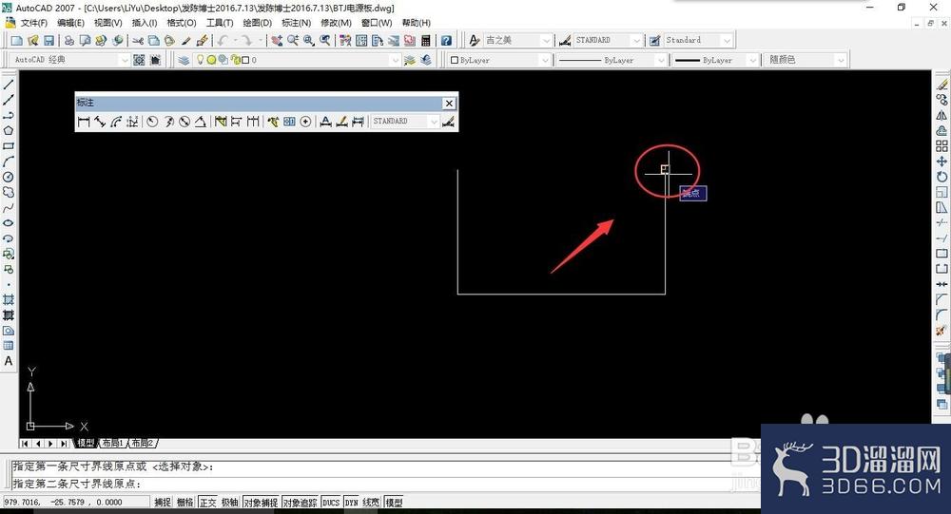This screenshot has width=951, height=514.
Task: Open the 文件(F) menu
Action: [34, 23]
